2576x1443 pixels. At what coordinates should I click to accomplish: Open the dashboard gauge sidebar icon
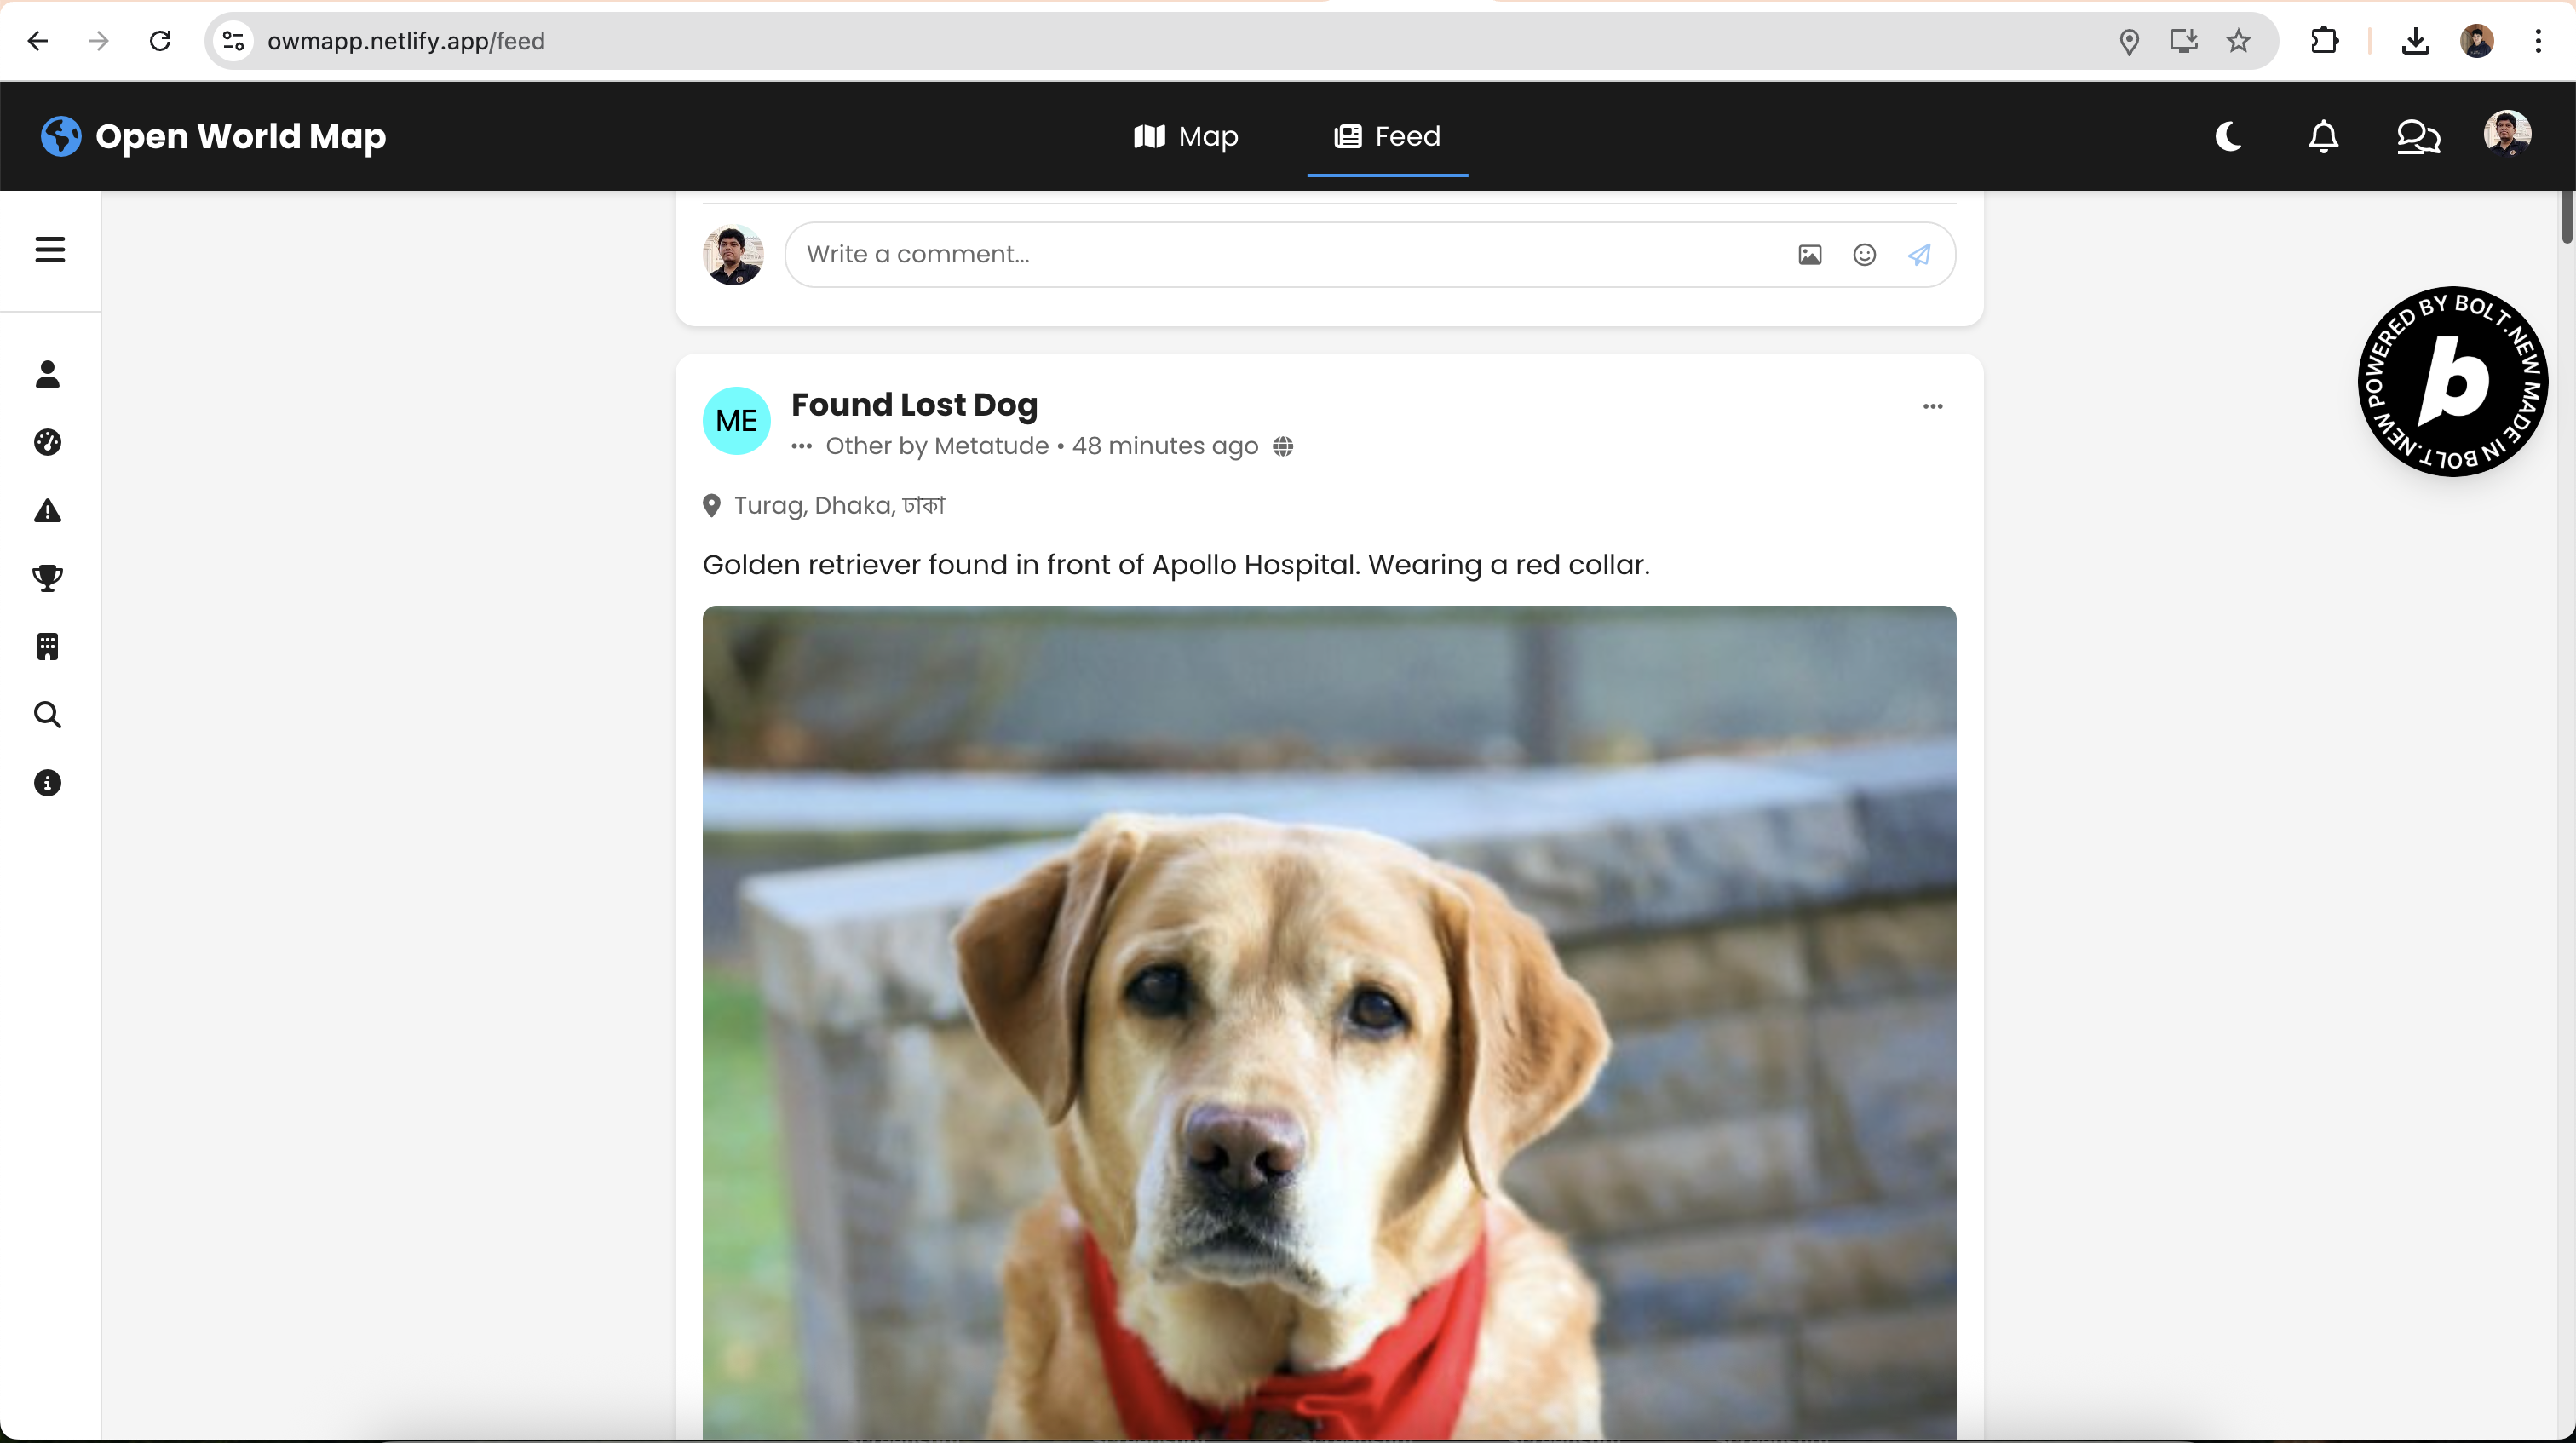click(47, 442)
